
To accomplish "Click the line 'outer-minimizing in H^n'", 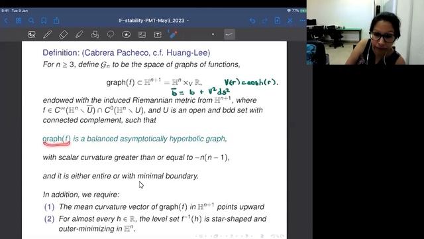I will pyautogui.click(x=97, y=228).
